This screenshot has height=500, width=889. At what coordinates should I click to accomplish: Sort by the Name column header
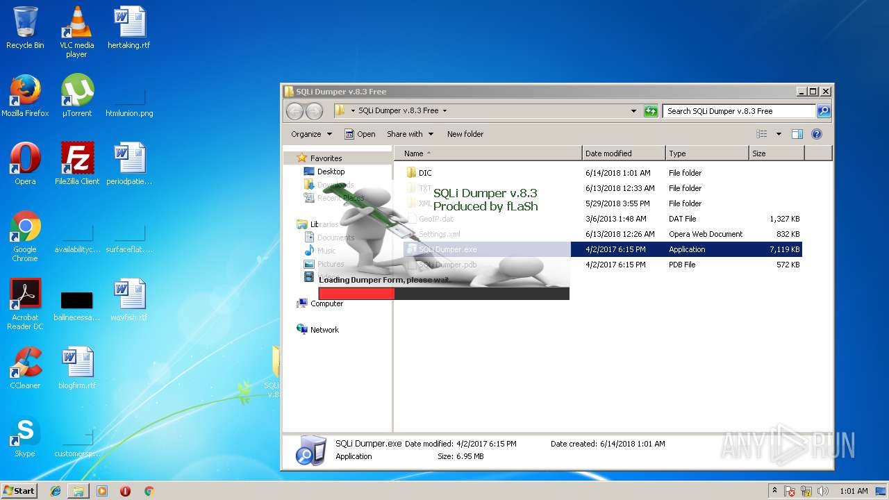click(488, 153)
